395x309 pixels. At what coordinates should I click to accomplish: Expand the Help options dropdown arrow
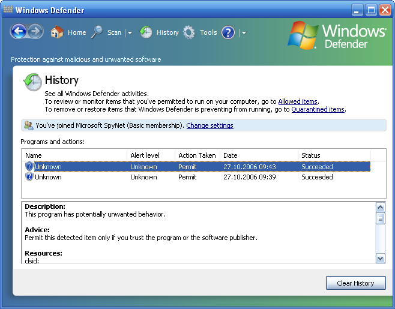pos(244,33)
